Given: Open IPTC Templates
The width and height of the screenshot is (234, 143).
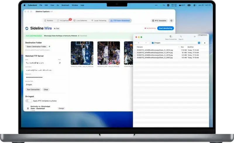Looking at the screenshot, I should click(x=159, y=21).
